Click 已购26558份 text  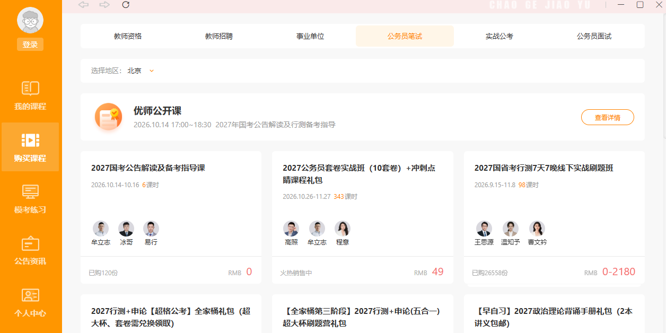coord(490,273)
